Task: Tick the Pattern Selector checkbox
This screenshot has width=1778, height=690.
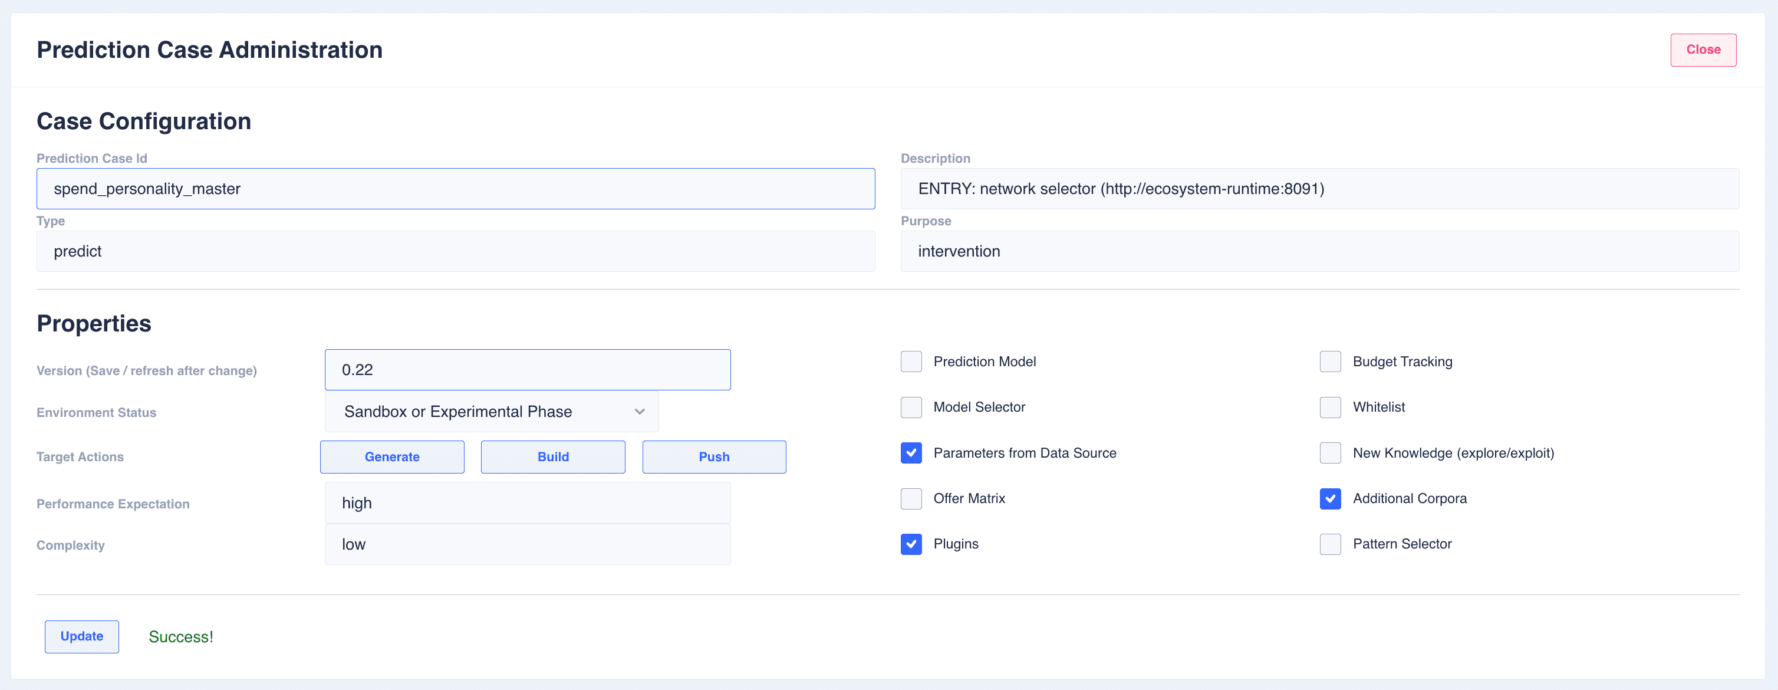Action: tap(1330, 544)
